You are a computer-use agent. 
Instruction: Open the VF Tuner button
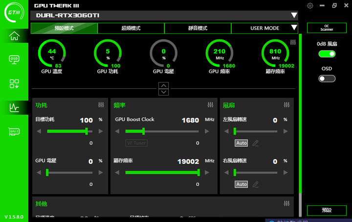[136, 143]
